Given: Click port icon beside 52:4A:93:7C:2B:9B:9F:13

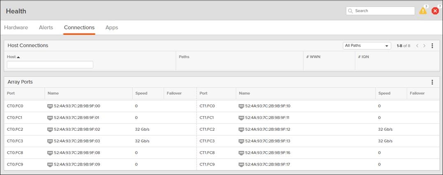Looking at the screenshot, I should 241,141.
